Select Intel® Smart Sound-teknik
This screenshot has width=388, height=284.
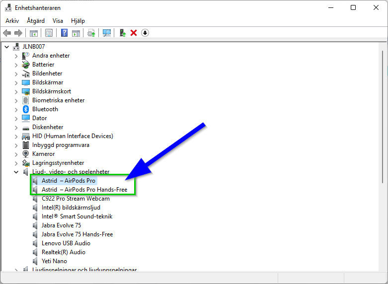(x=77, y=216)
